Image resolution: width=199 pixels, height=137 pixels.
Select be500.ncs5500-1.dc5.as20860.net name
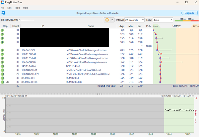(83, 70)
